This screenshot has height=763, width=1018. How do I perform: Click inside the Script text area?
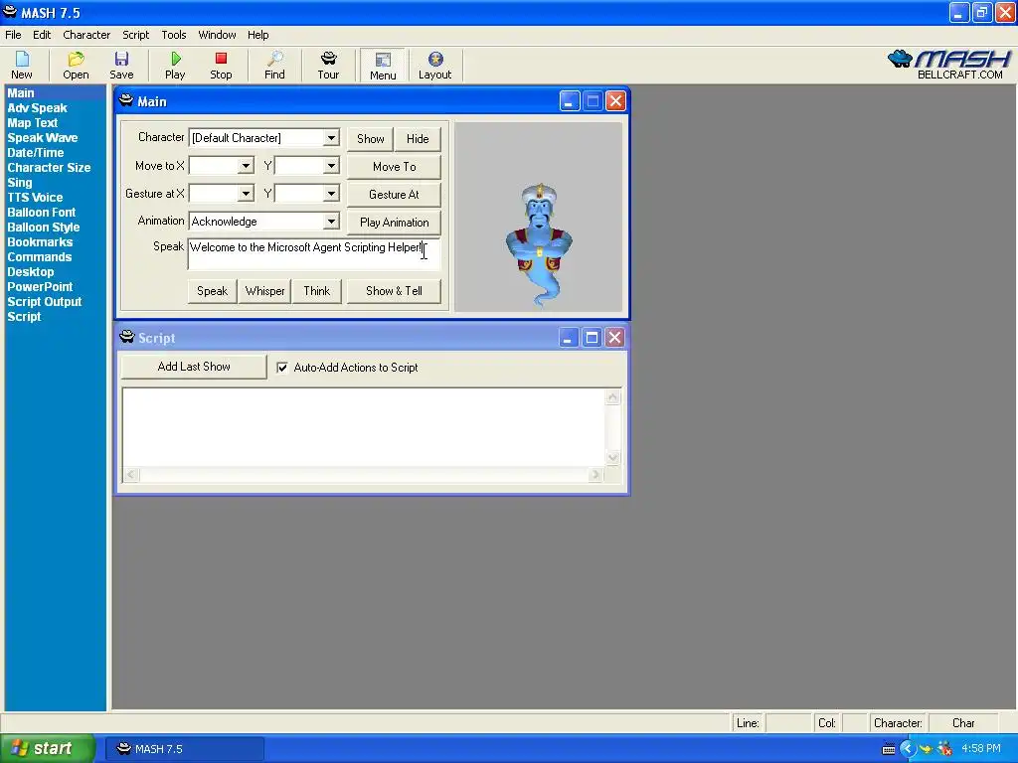point(364,427)
